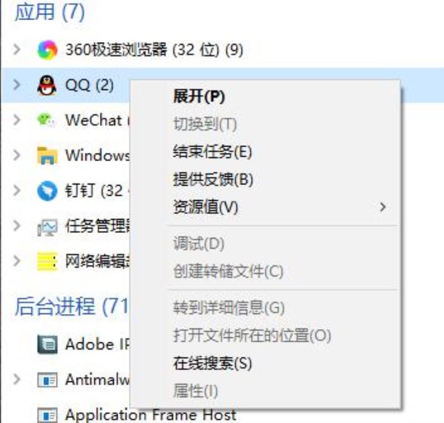This screenshot has width=444, height=423.
Task: Click the yellow 网络编辑 app icon
Action: [47, 261]
